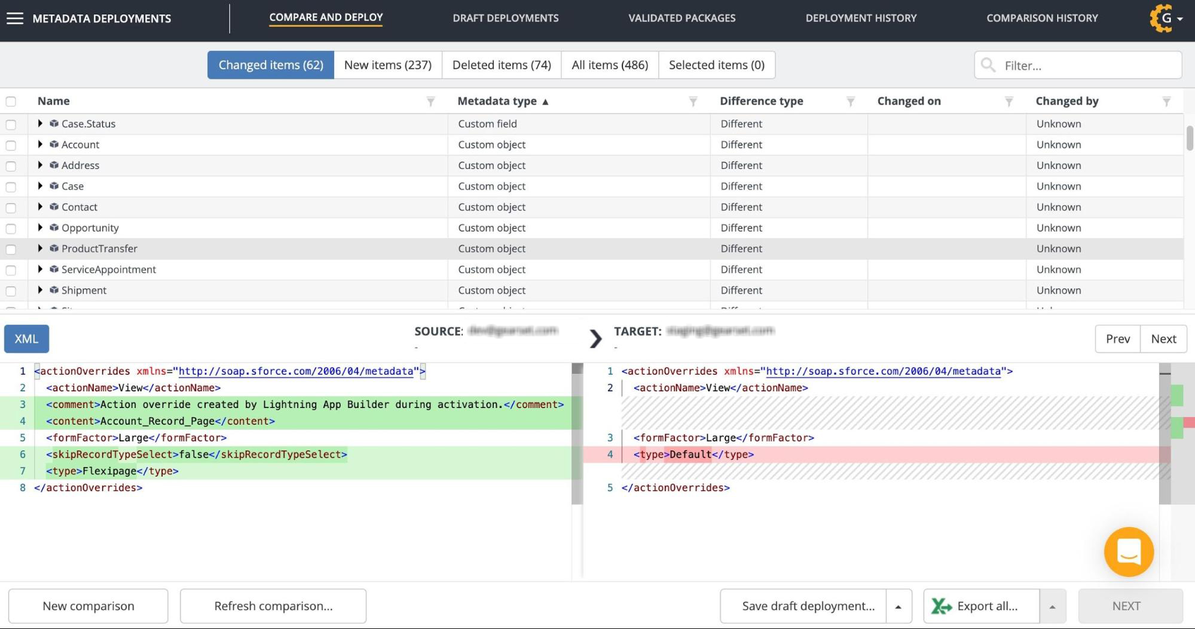Viewport: 1195px width, 629px height.
Task: Open the hamburger navigation menu
Action: pos(15,19)
